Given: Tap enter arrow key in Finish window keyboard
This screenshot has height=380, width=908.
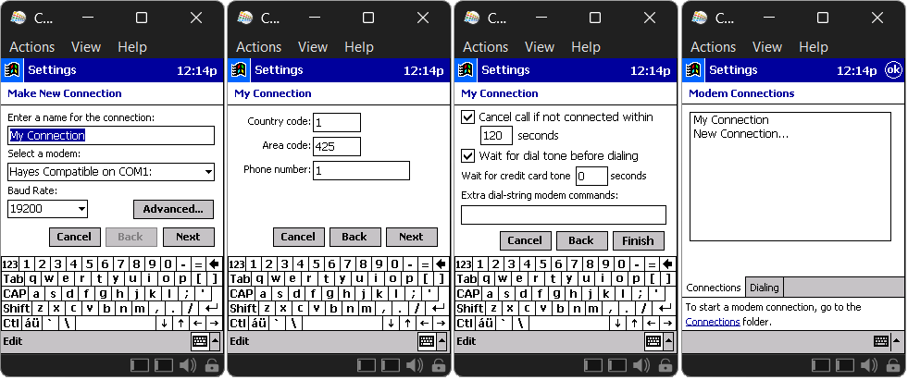Looking at the screenshot, I should (x=665, y=308).
